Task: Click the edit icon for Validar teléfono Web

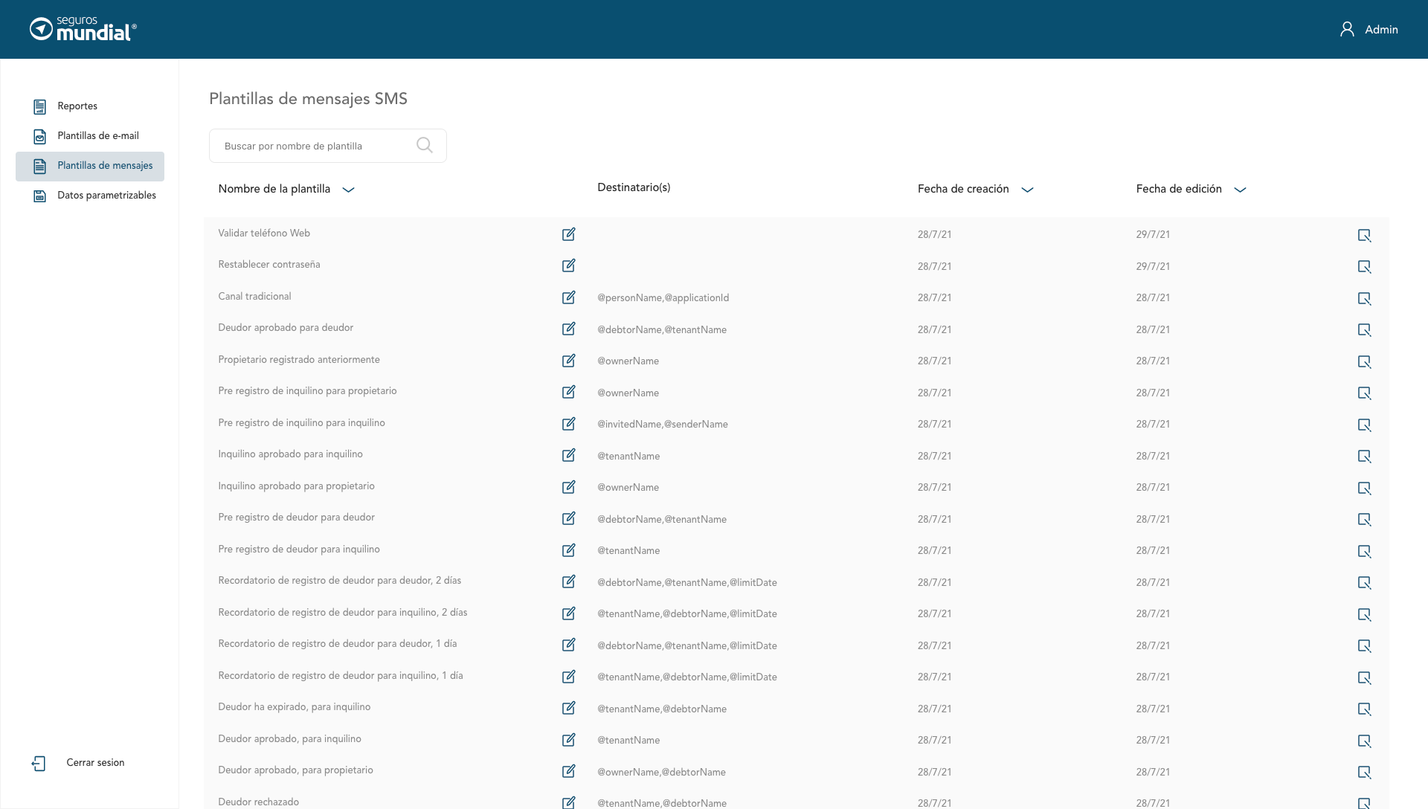Action: pyautogui.click(x=568, y=234)
